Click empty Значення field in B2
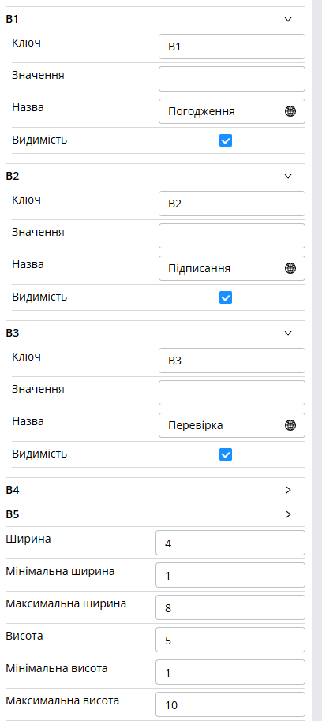Screen dimensions: 322x721 pos(232,236)
